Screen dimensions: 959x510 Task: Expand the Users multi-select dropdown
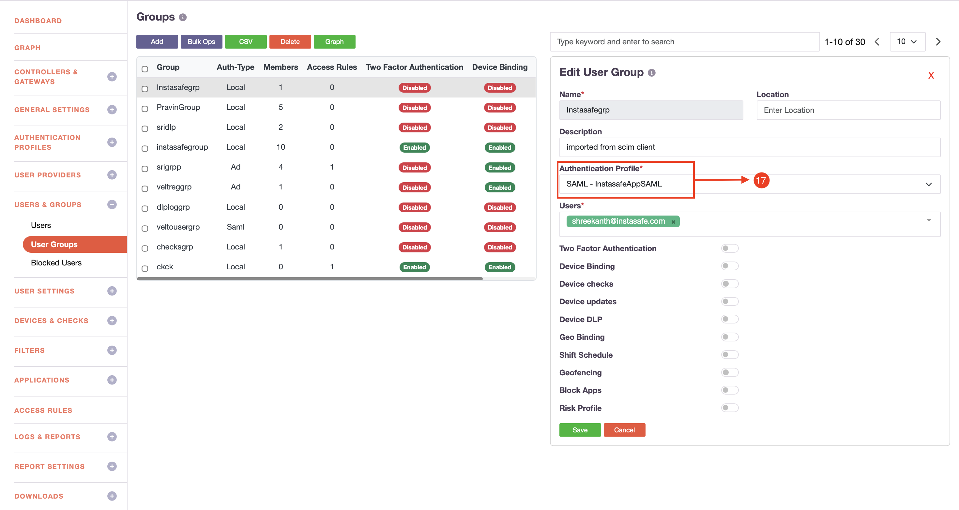click(928, 220)
